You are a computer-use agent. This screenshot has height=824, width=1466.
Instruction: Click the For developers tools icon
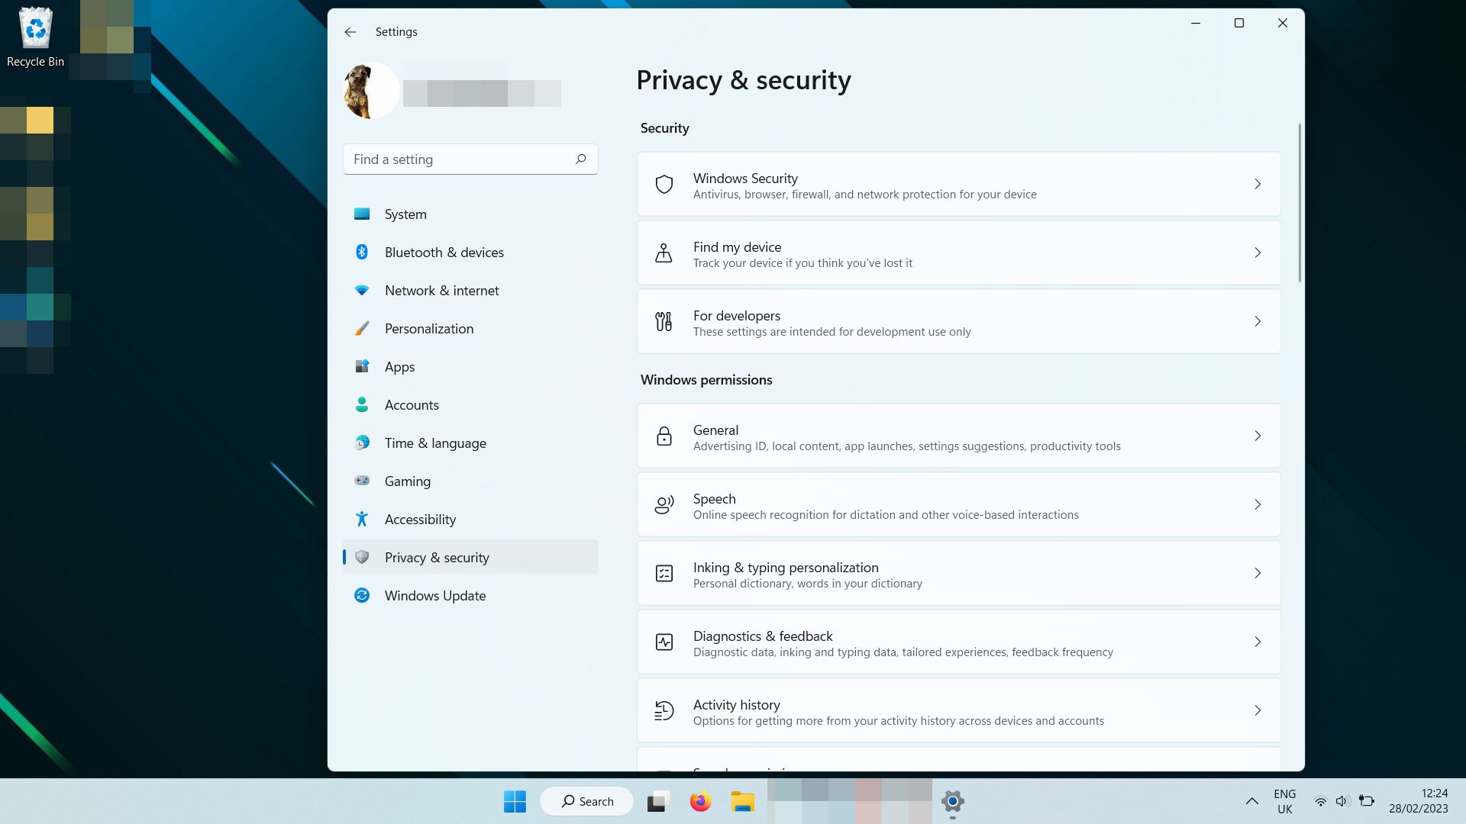pyautogui.click(x=664, y=321)
